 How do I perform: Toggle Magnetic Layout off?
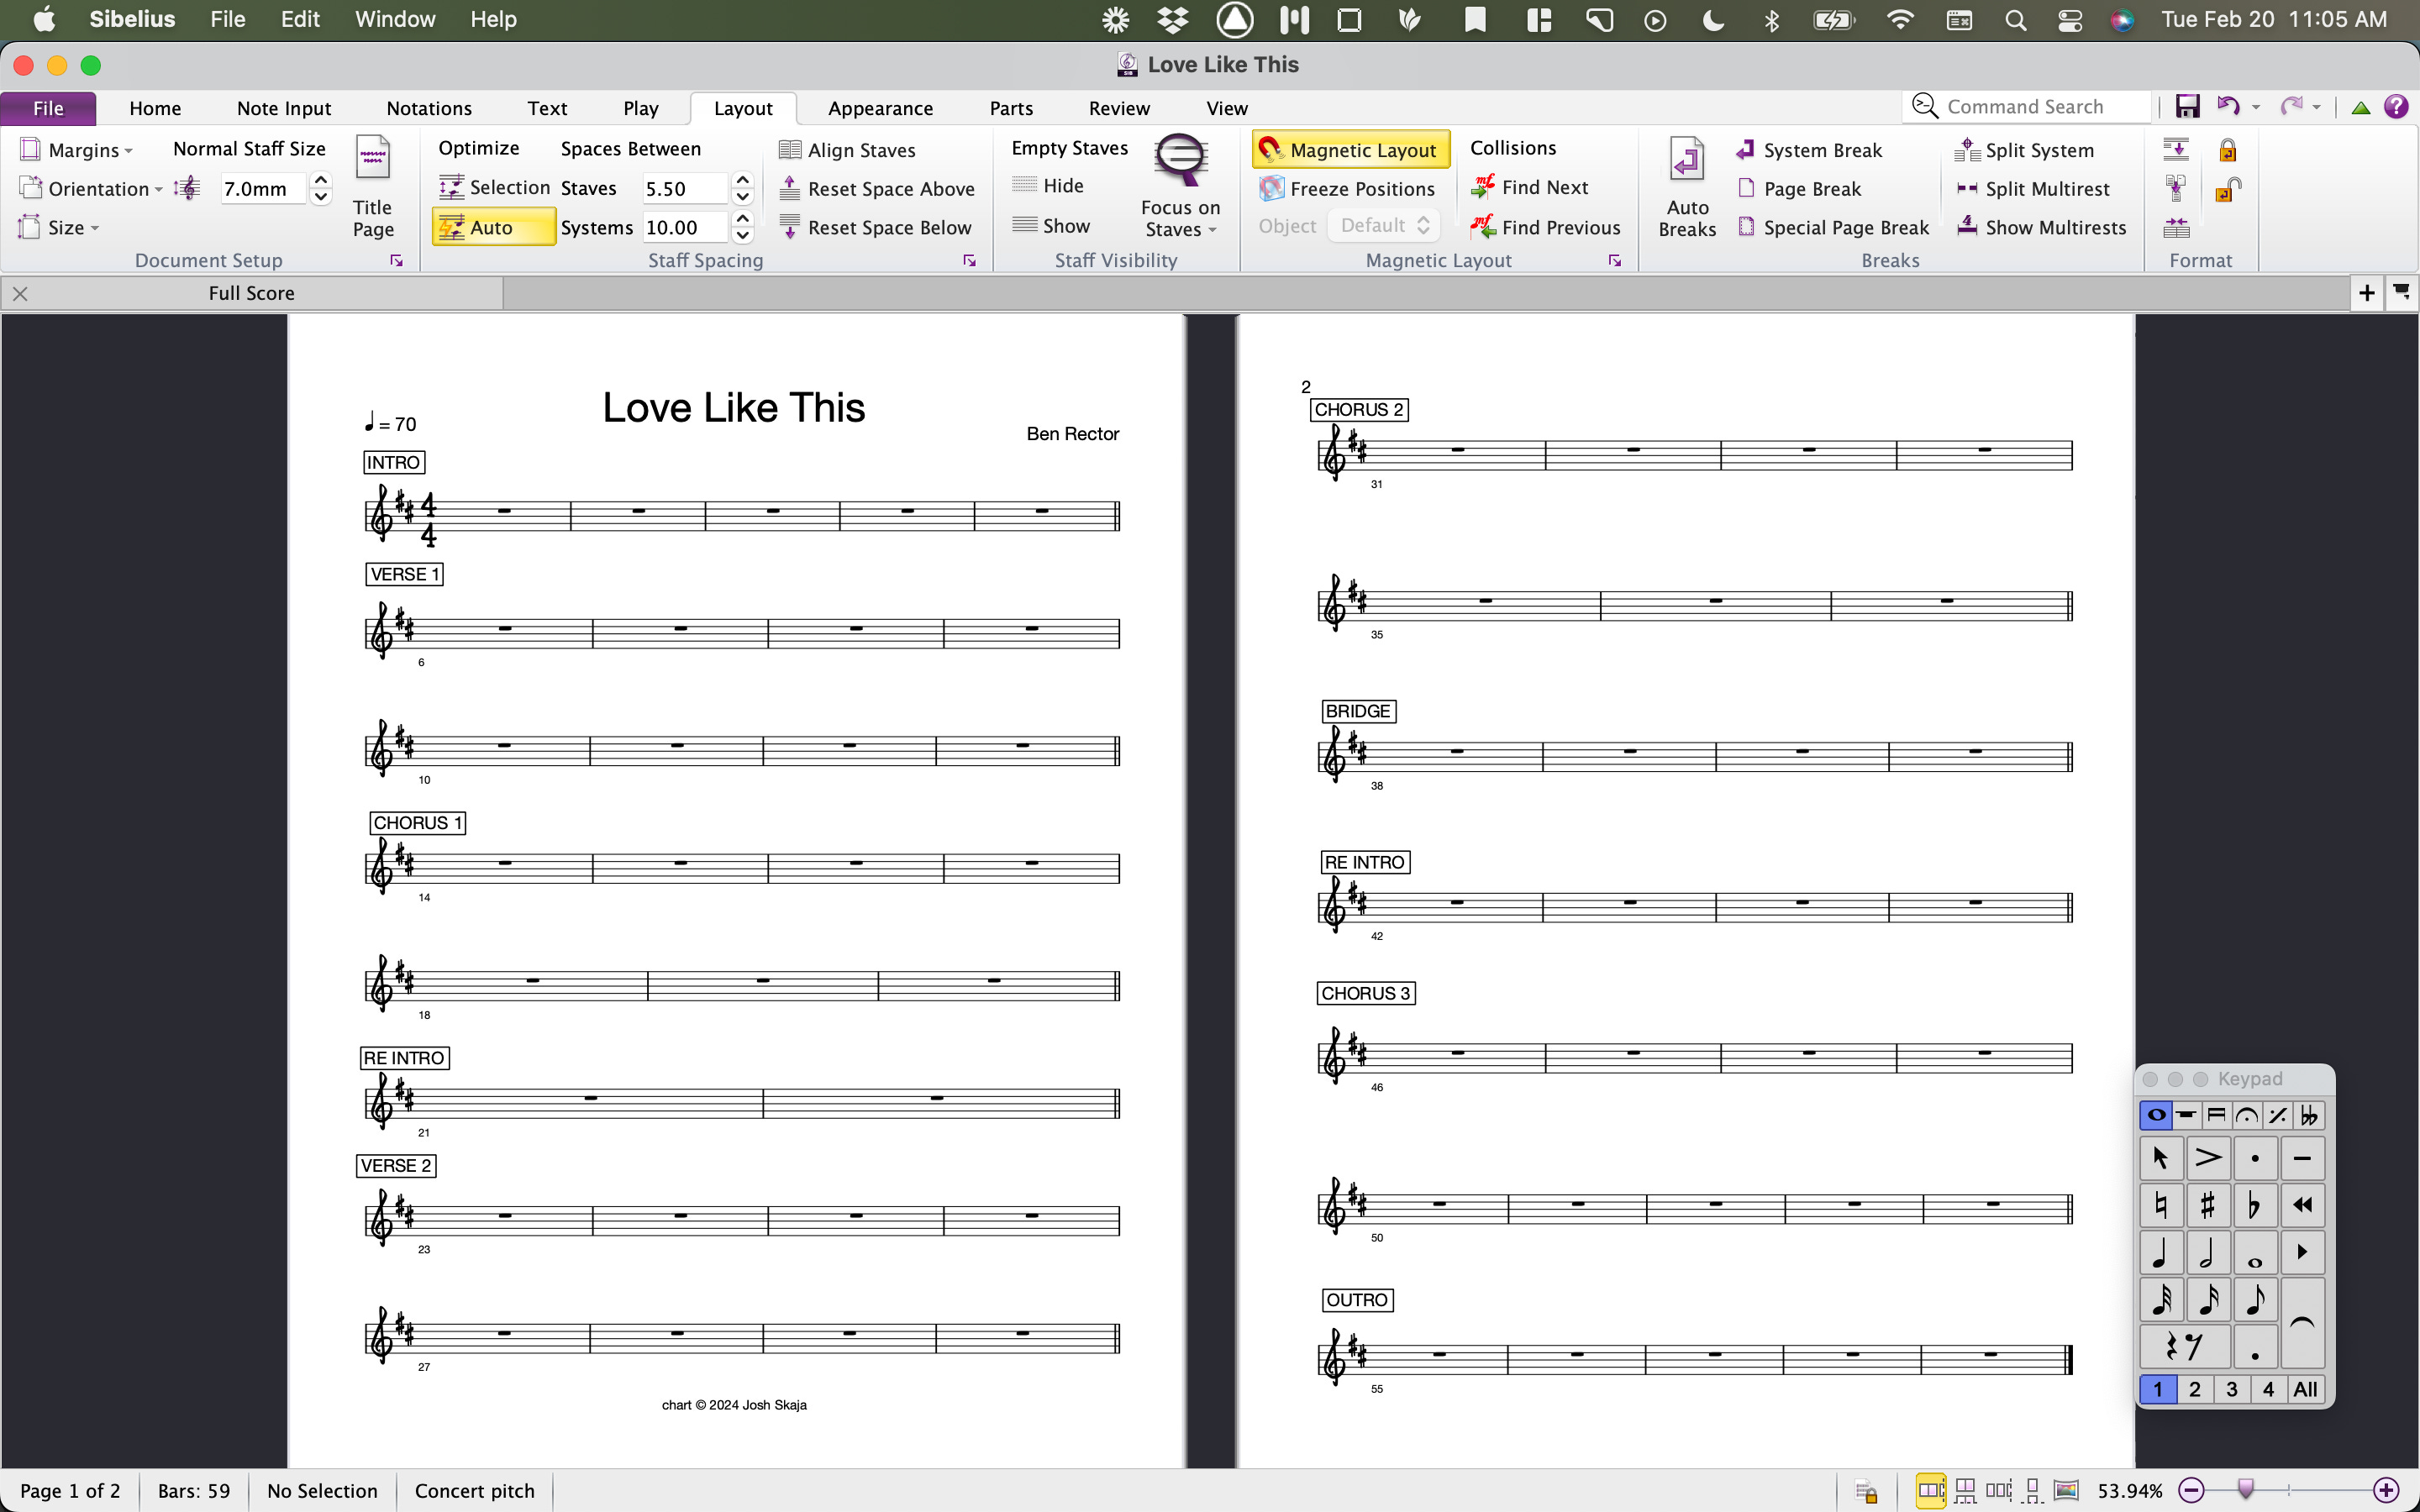[x=1350, y=150]
